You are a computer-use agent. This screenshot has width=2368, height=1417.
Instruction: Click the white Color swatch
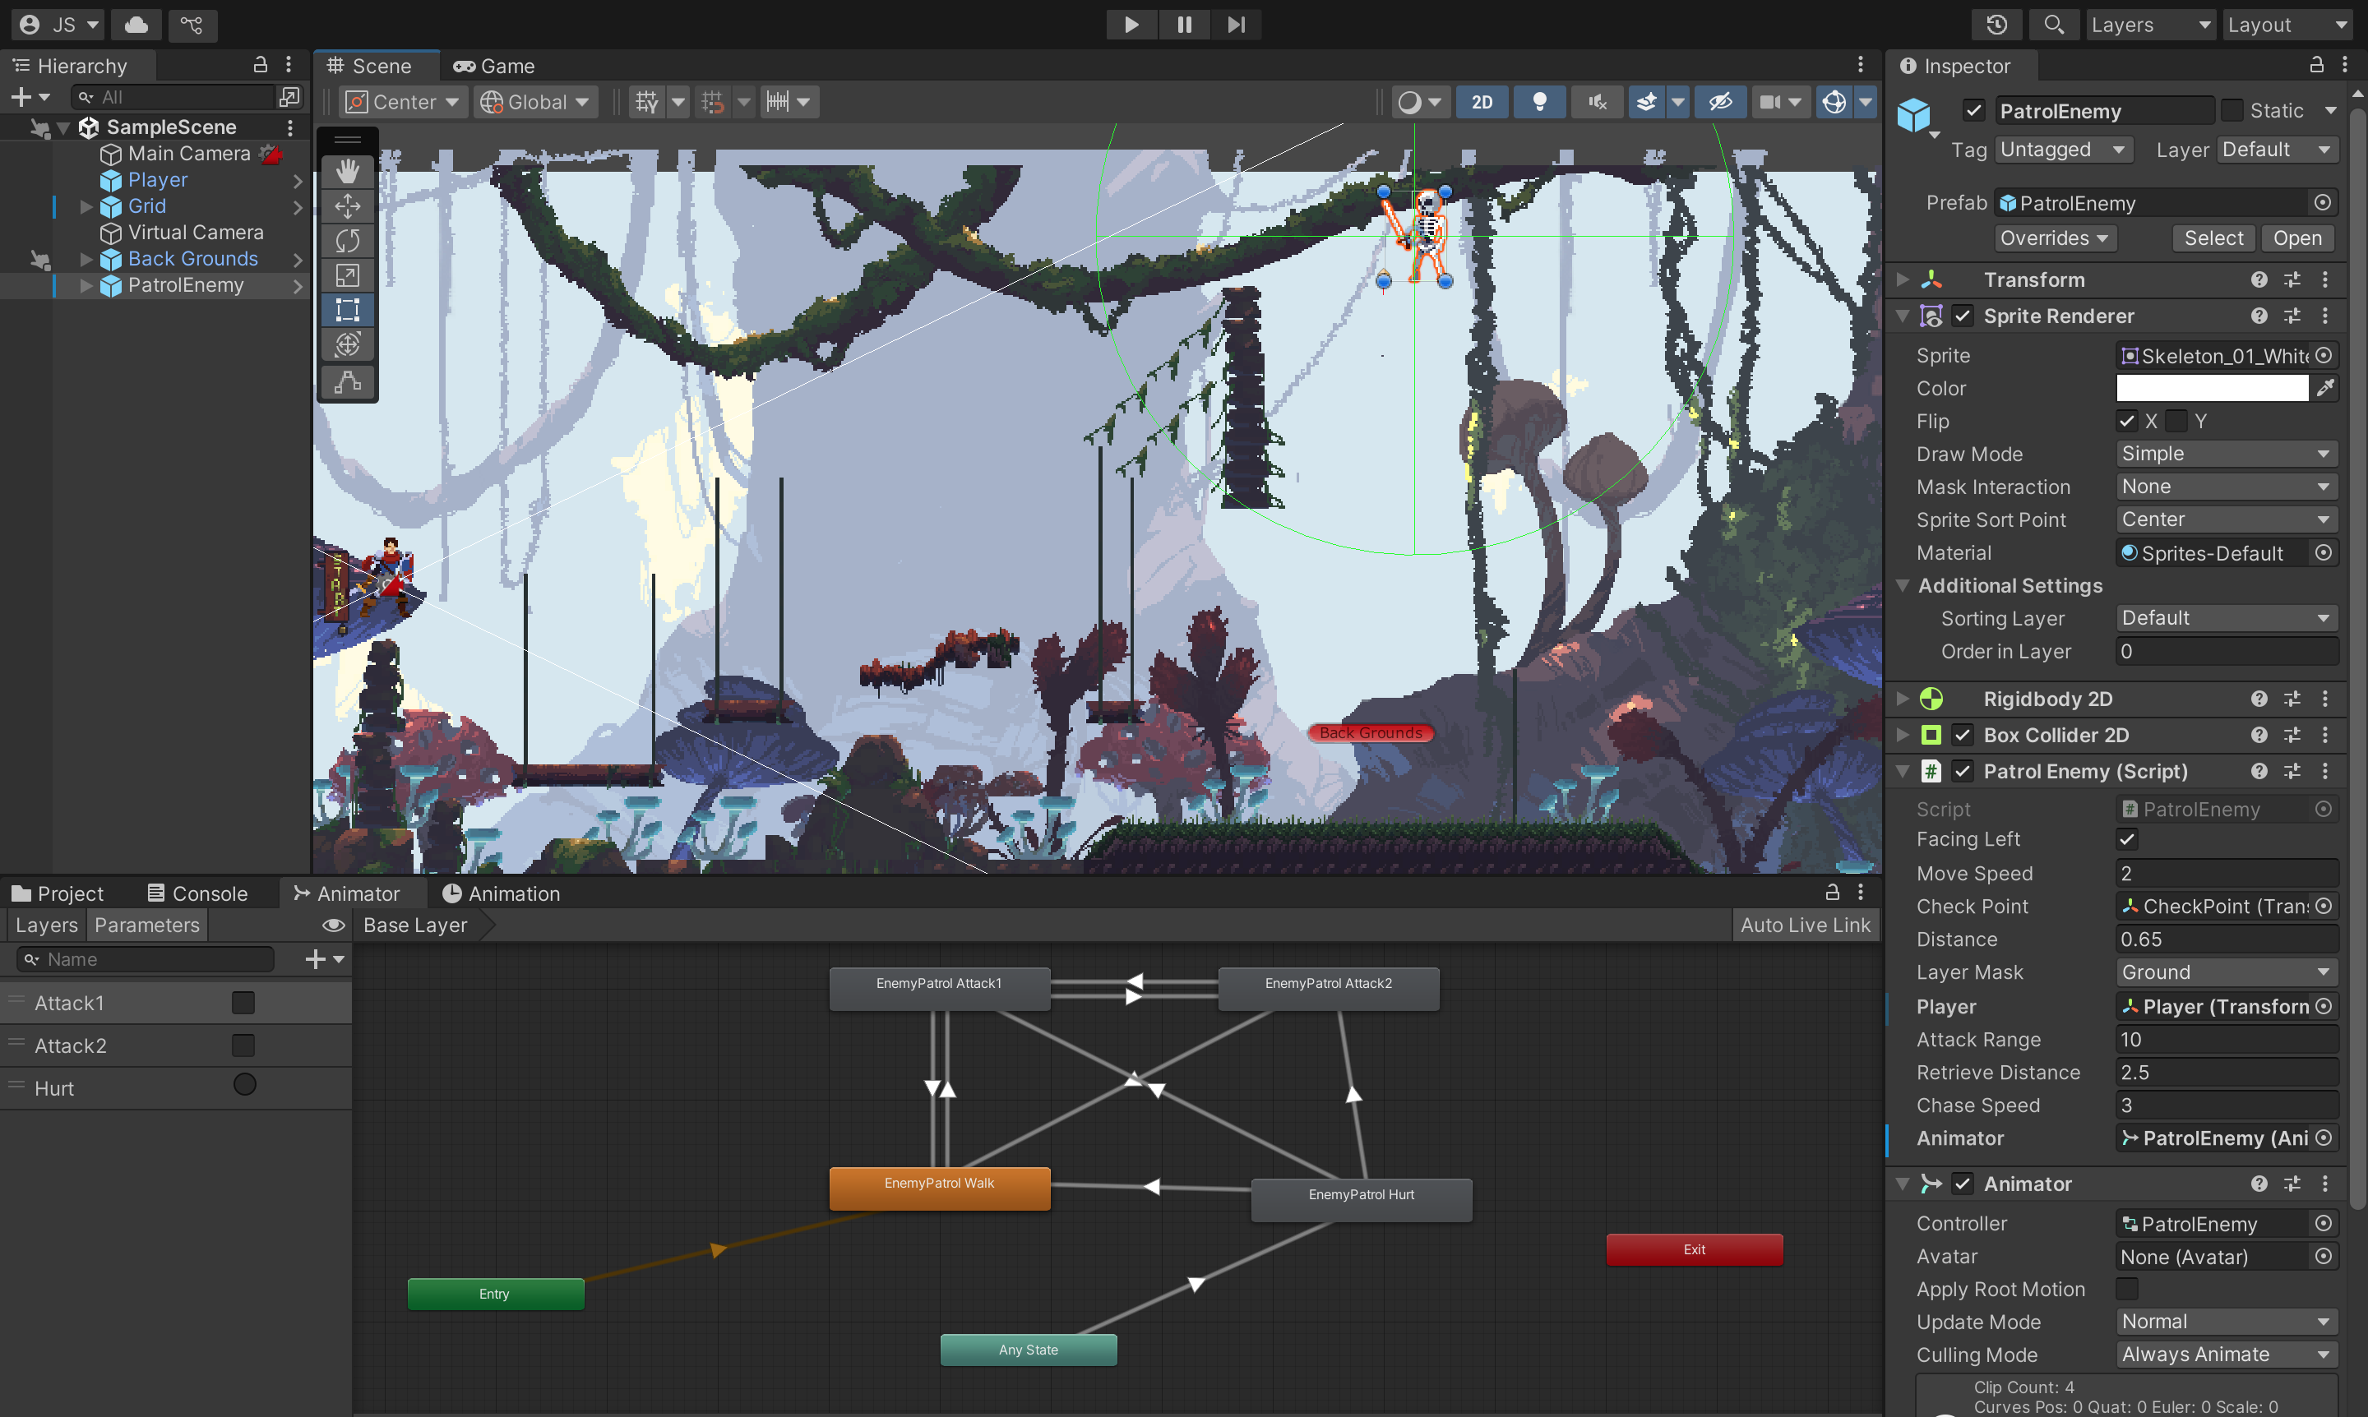pos(2211,388)
